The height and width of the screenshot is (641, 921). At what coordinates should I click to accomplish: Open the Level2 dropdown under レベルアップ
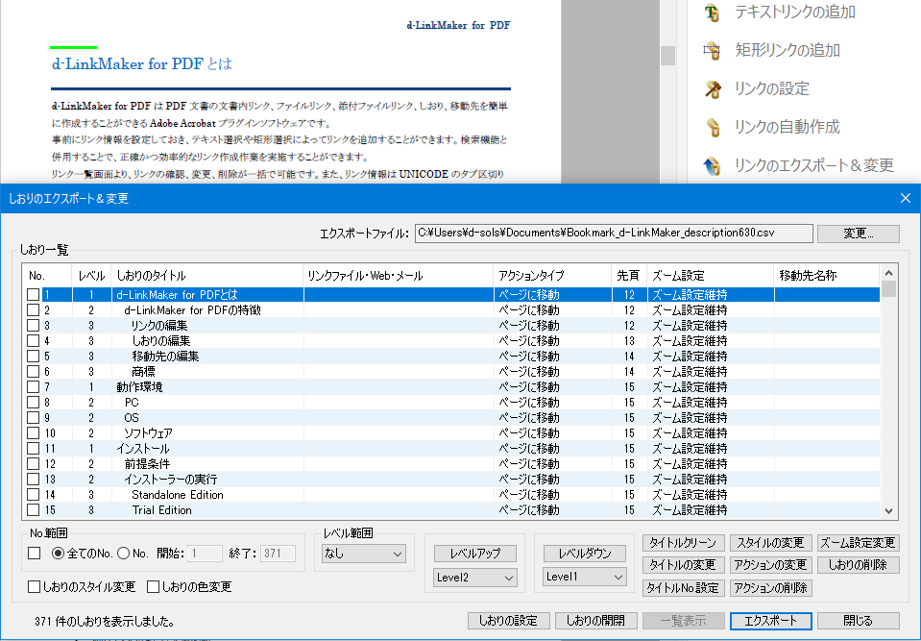pos(475,578)
